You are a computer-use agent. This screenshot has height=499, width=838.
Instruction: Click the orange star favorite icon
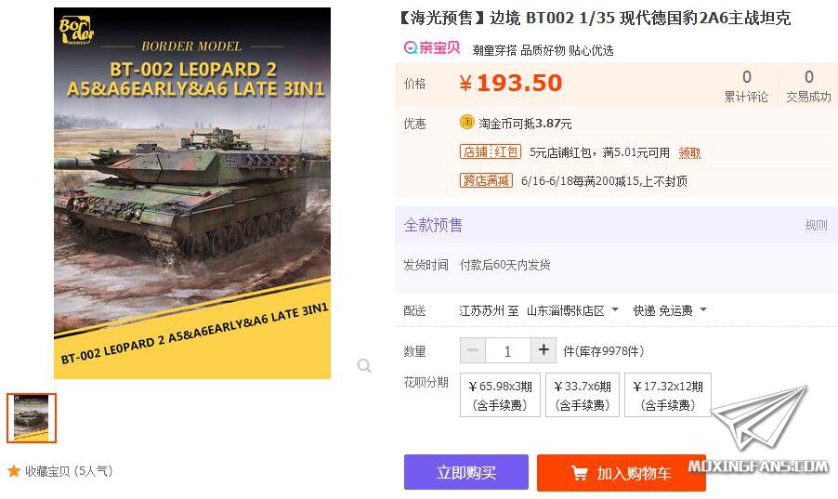(x=14, y=471)
